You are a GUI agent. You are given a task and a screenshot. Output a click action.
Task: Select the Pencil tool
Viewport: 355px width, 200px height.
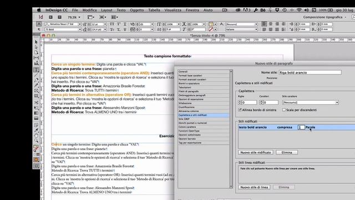[x=36, y=86]
